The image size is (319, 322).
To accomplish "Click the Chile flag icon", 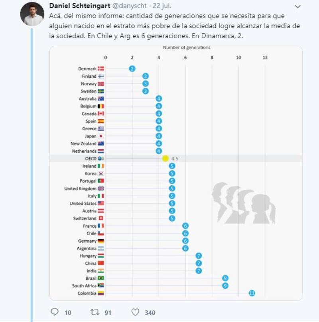I will click(101, 234).
